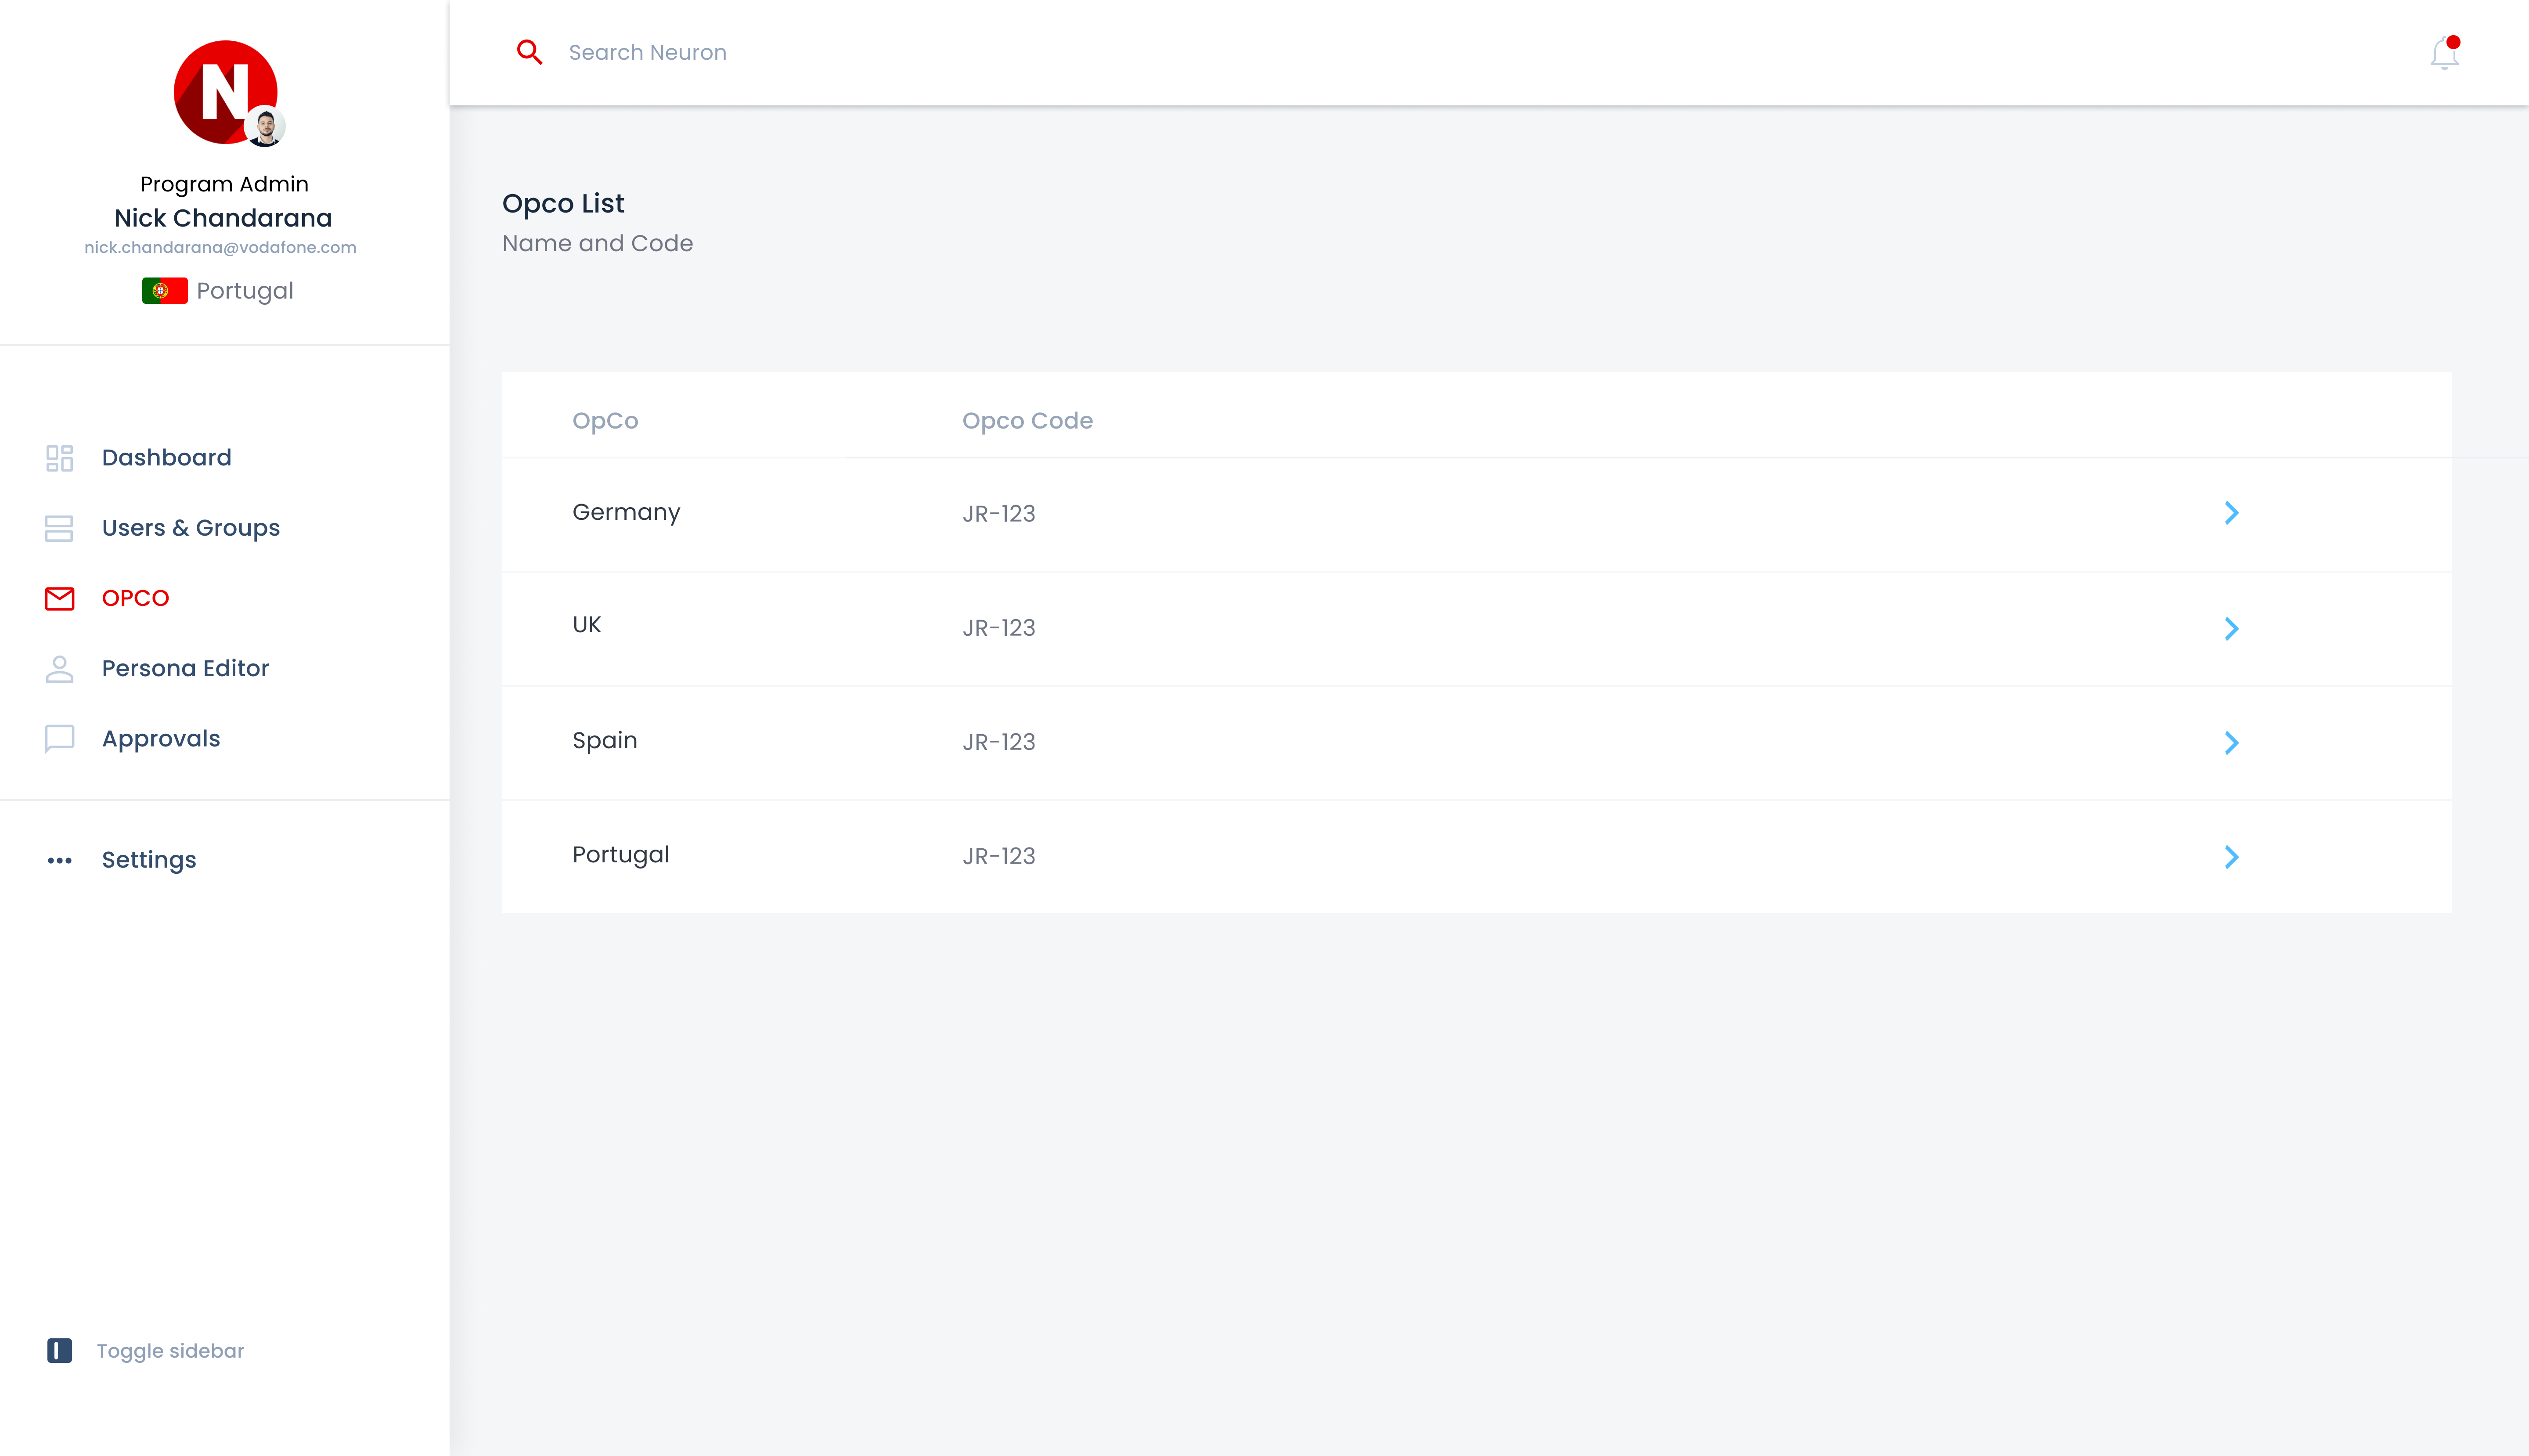Open the Approvals menu item
Viewport: 2529px width, 1456px height.
[161, 739]
